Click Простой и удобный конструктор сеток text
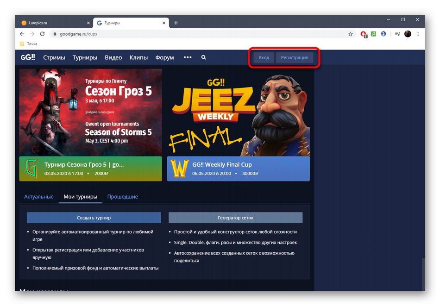 click(235, 231)
